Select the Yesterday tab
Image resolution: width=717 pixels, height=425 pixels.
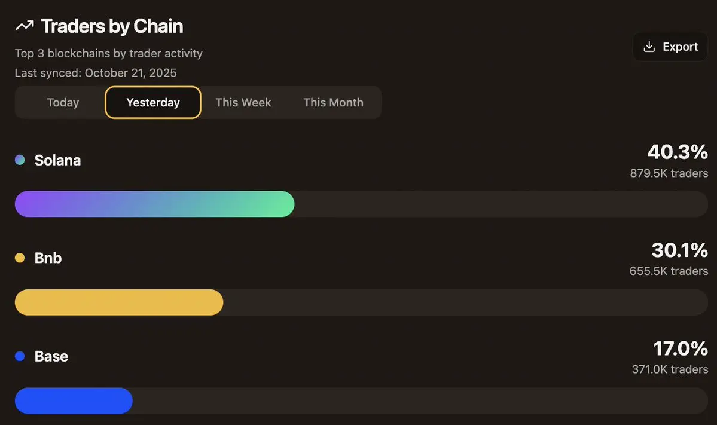pyautogui.click(x=153, y=102)
